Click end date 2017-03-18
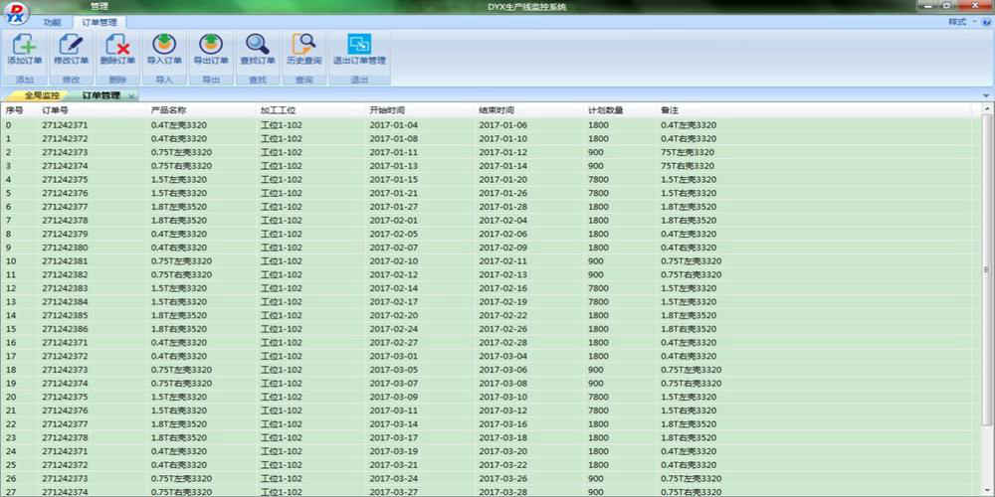This screenshot has height=497, width=995. 503,437
